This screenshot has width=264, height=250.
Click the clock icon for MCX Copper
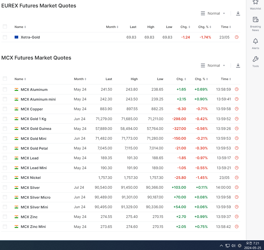point(237,109)
